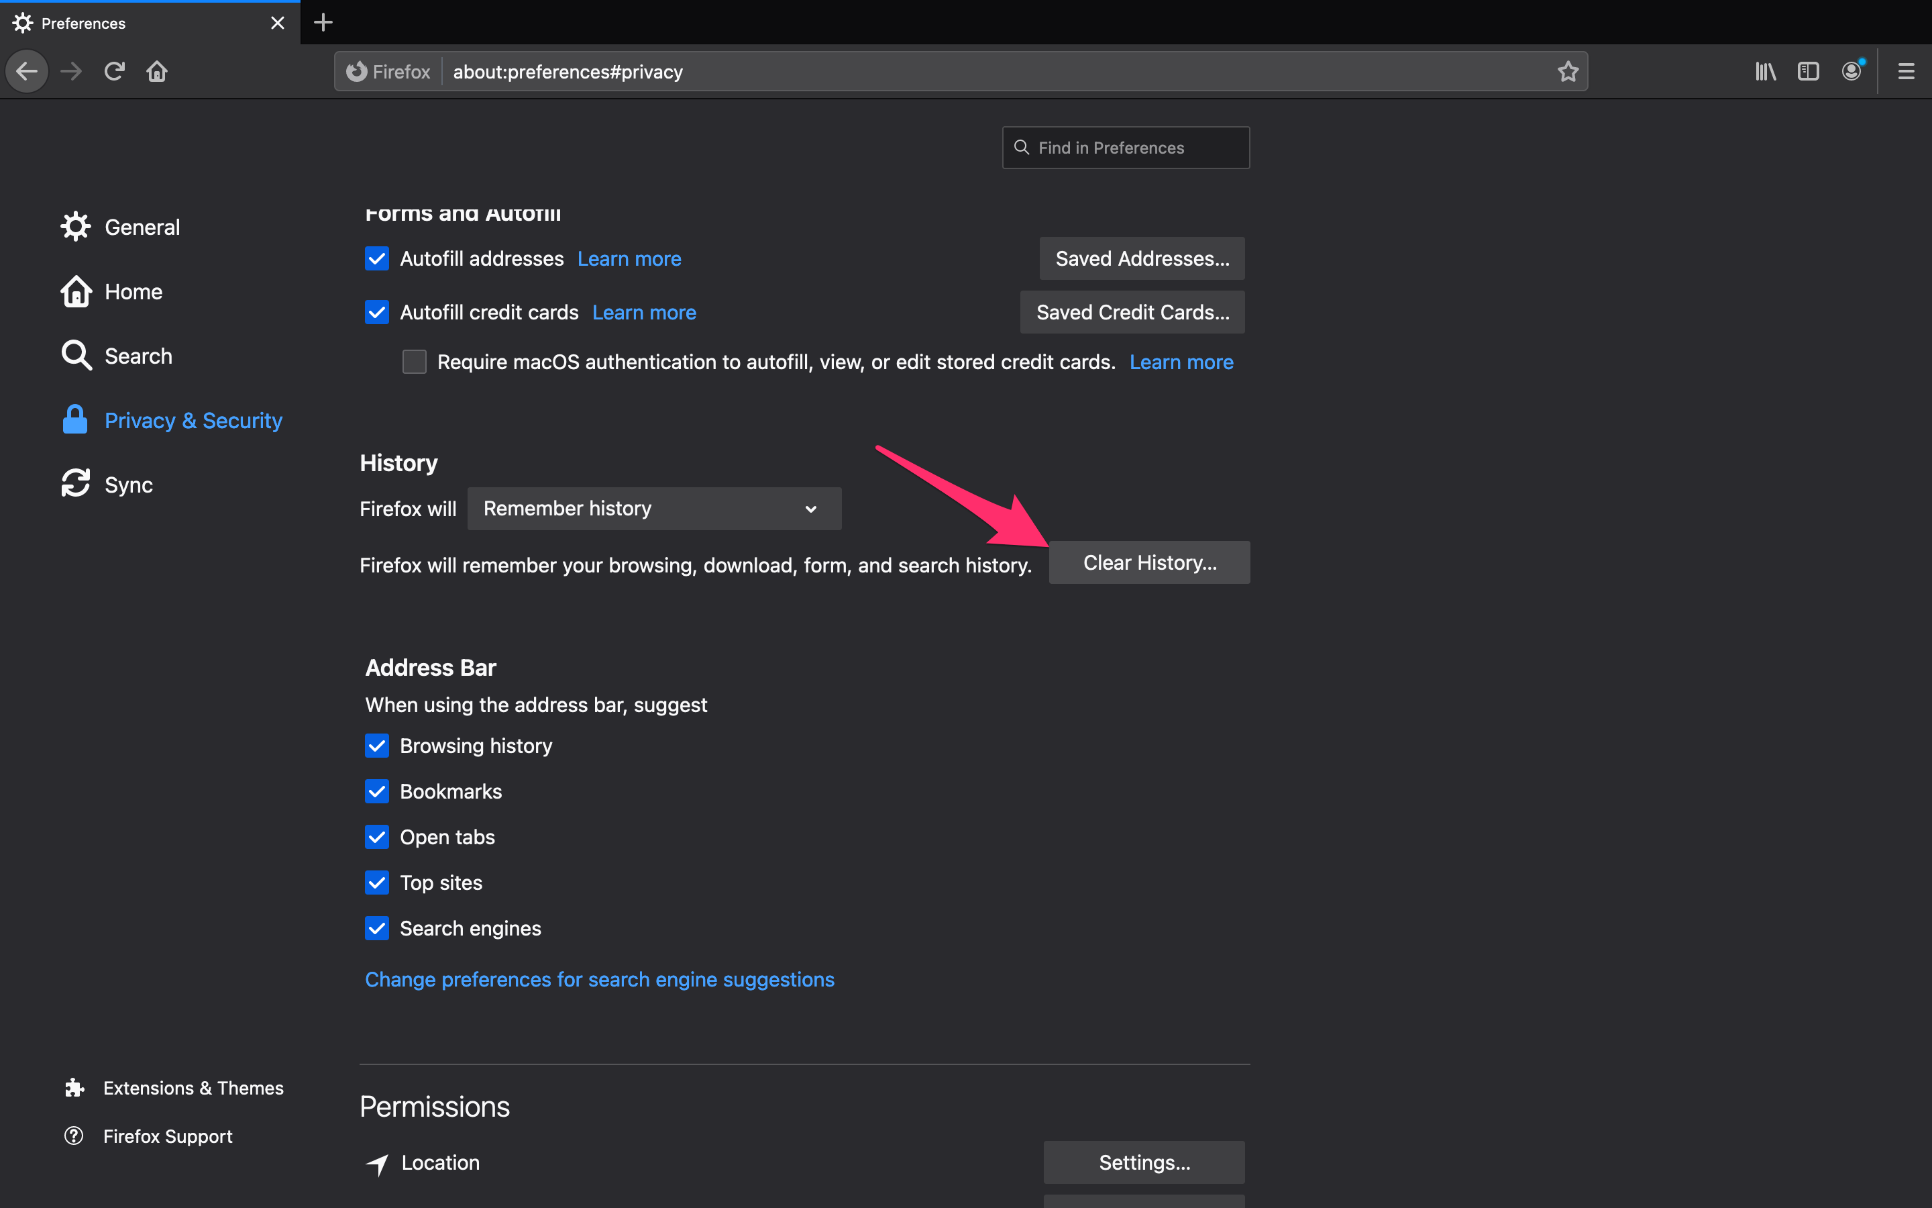Open the Library icon in toolbar
Image resolution: width=1932 pixels, height=1208 pixels.
(1765, 72)
